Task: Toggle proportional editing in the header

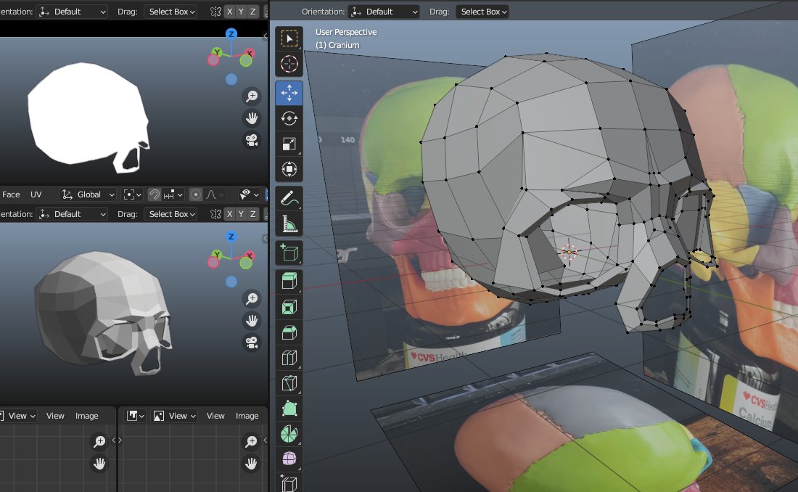Action: [195, 194]
